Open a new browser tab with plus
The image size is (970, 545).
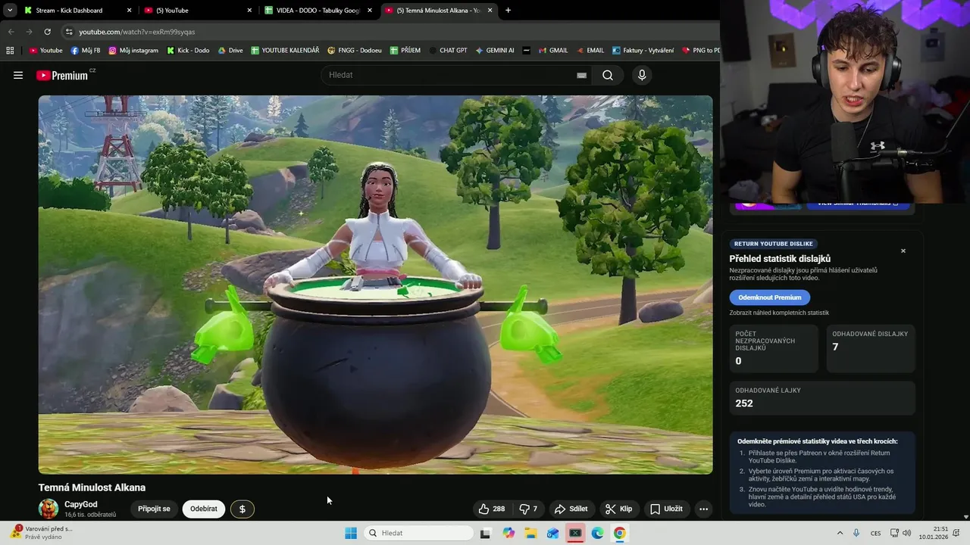click(x=508, y=11)
